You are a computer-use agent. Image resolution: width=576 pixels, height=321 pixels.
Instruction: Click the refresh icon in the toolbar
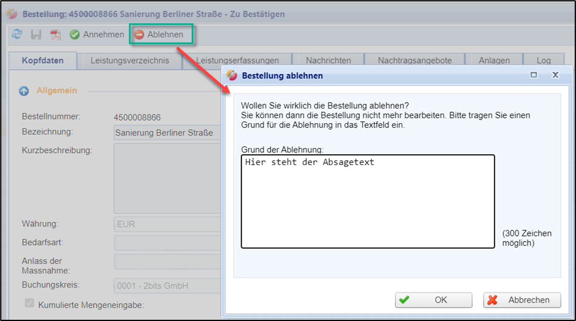pyautogui.click(x=17, y=35)
